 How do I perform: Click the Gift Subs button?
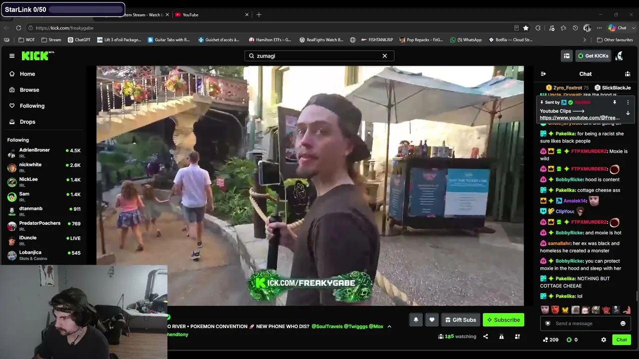pyautogui.click(x=460, y=320)
